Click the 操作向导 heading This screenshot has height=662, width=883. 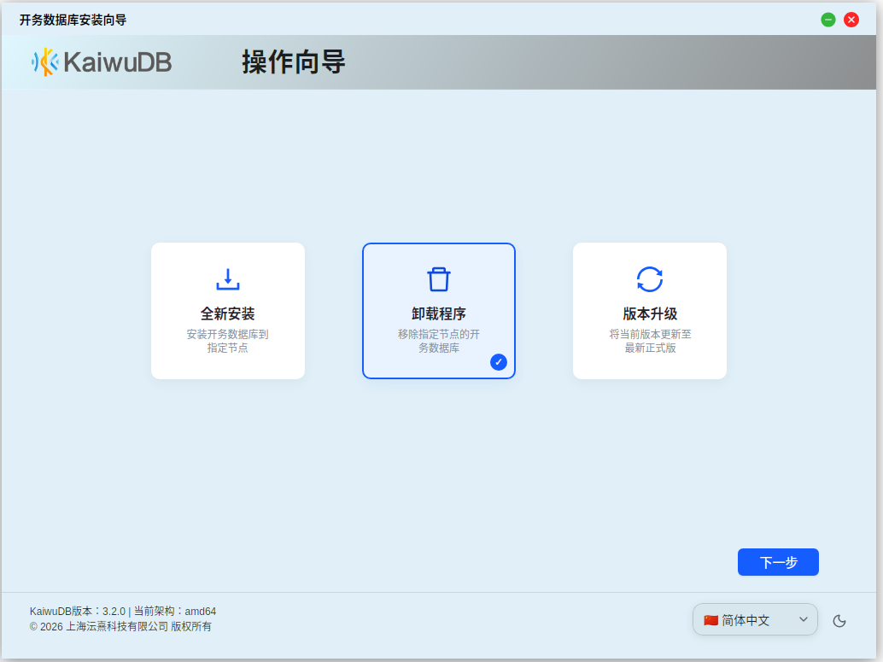pyautogui.click(x=294, y=62)
